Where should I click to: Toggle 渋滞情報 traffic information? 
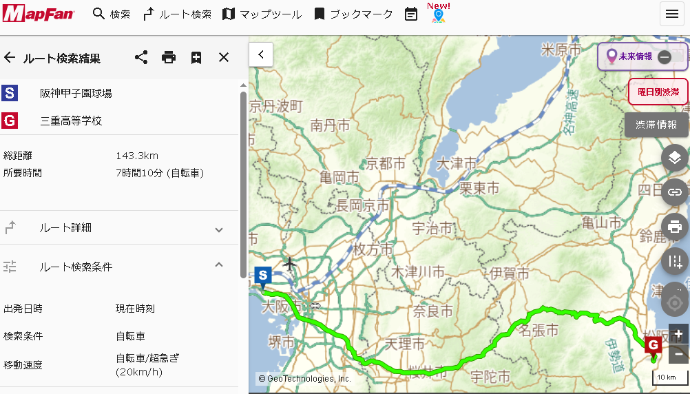point(656,125)
